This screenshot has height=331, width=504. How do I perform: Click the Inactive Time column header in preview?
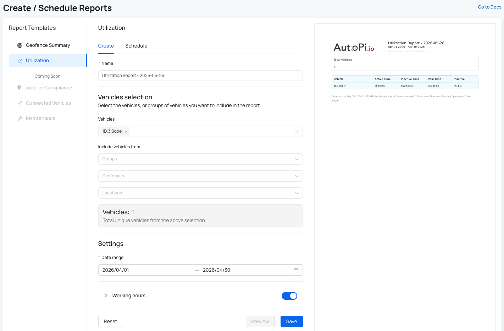pyautogui.click(x=410, y=79)
